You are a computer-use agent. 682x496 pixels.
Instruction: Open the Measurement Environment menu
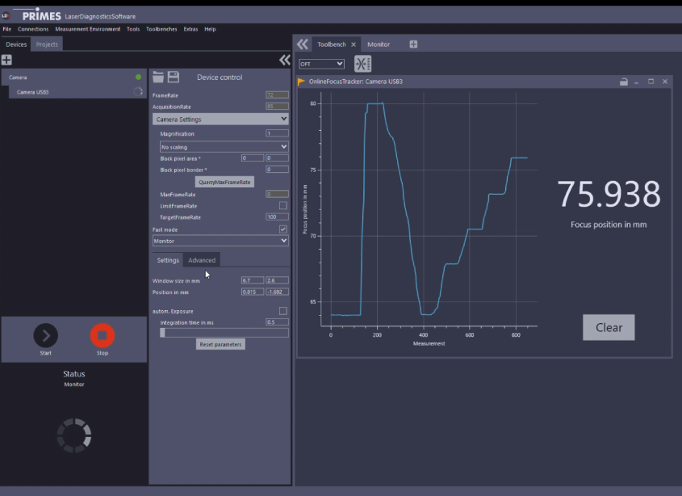pos(87,29)
